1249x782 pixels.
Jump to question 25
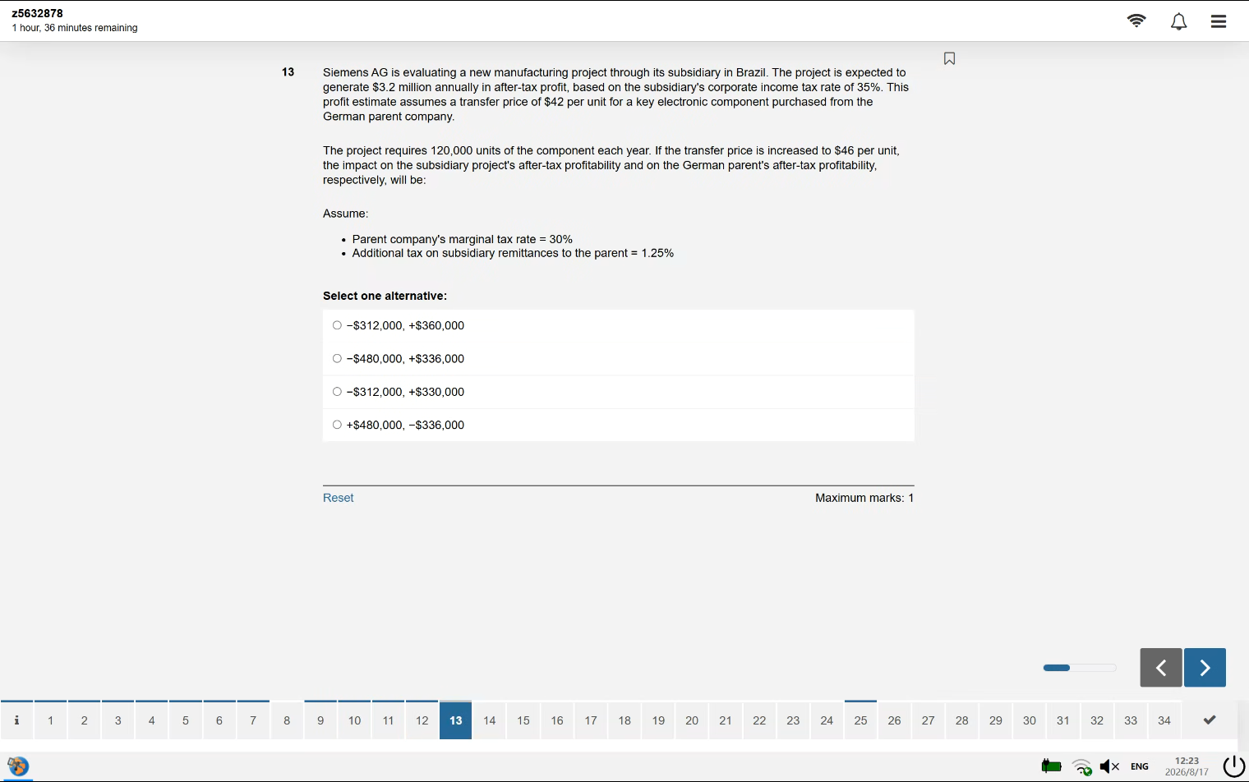860,720
